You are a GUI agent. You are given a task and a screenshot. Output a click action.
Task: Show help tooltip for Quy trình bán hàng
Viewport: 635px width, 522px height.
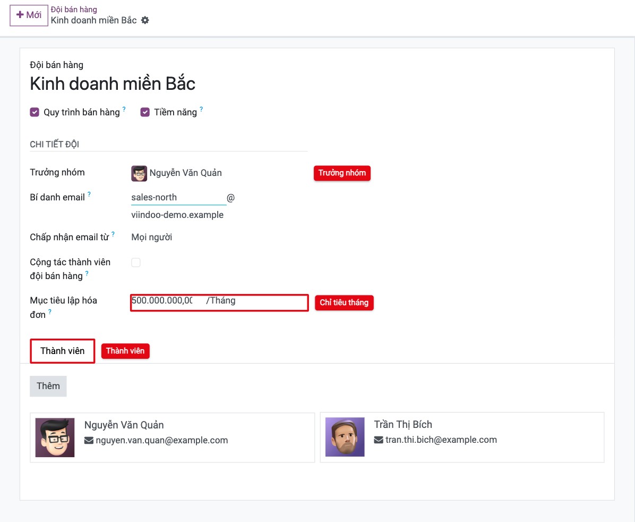click(124, 109)
